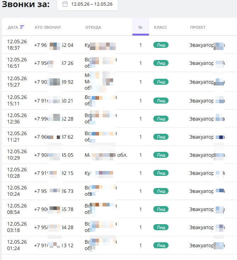This screenshot has height=260, width=237.
Task: Click phone number ending 37 62
Action: (54, 137)
